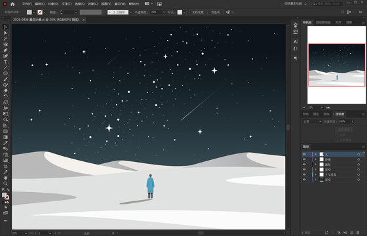Select the Curvature tool

(5, 56)
